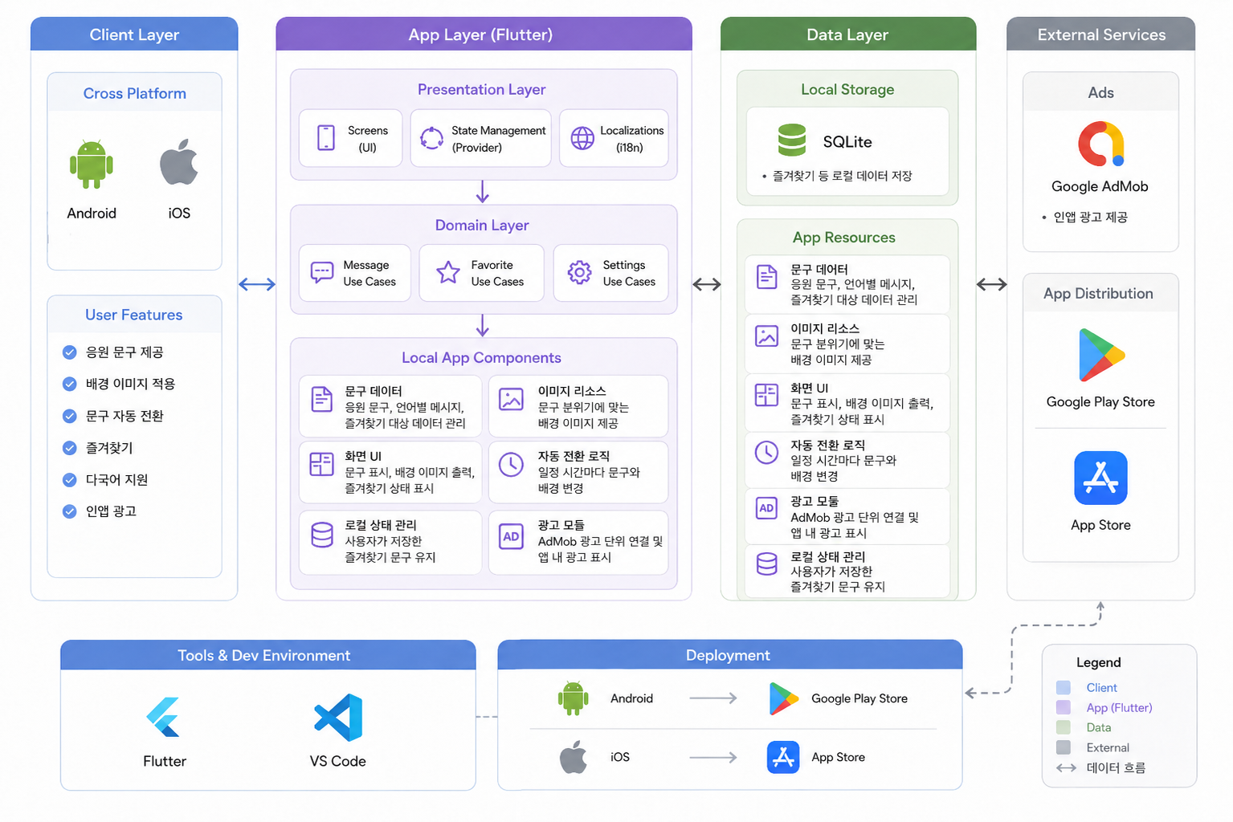Click the 자동 전환 로직 clock icon in Local App Components

pos(511,464)
